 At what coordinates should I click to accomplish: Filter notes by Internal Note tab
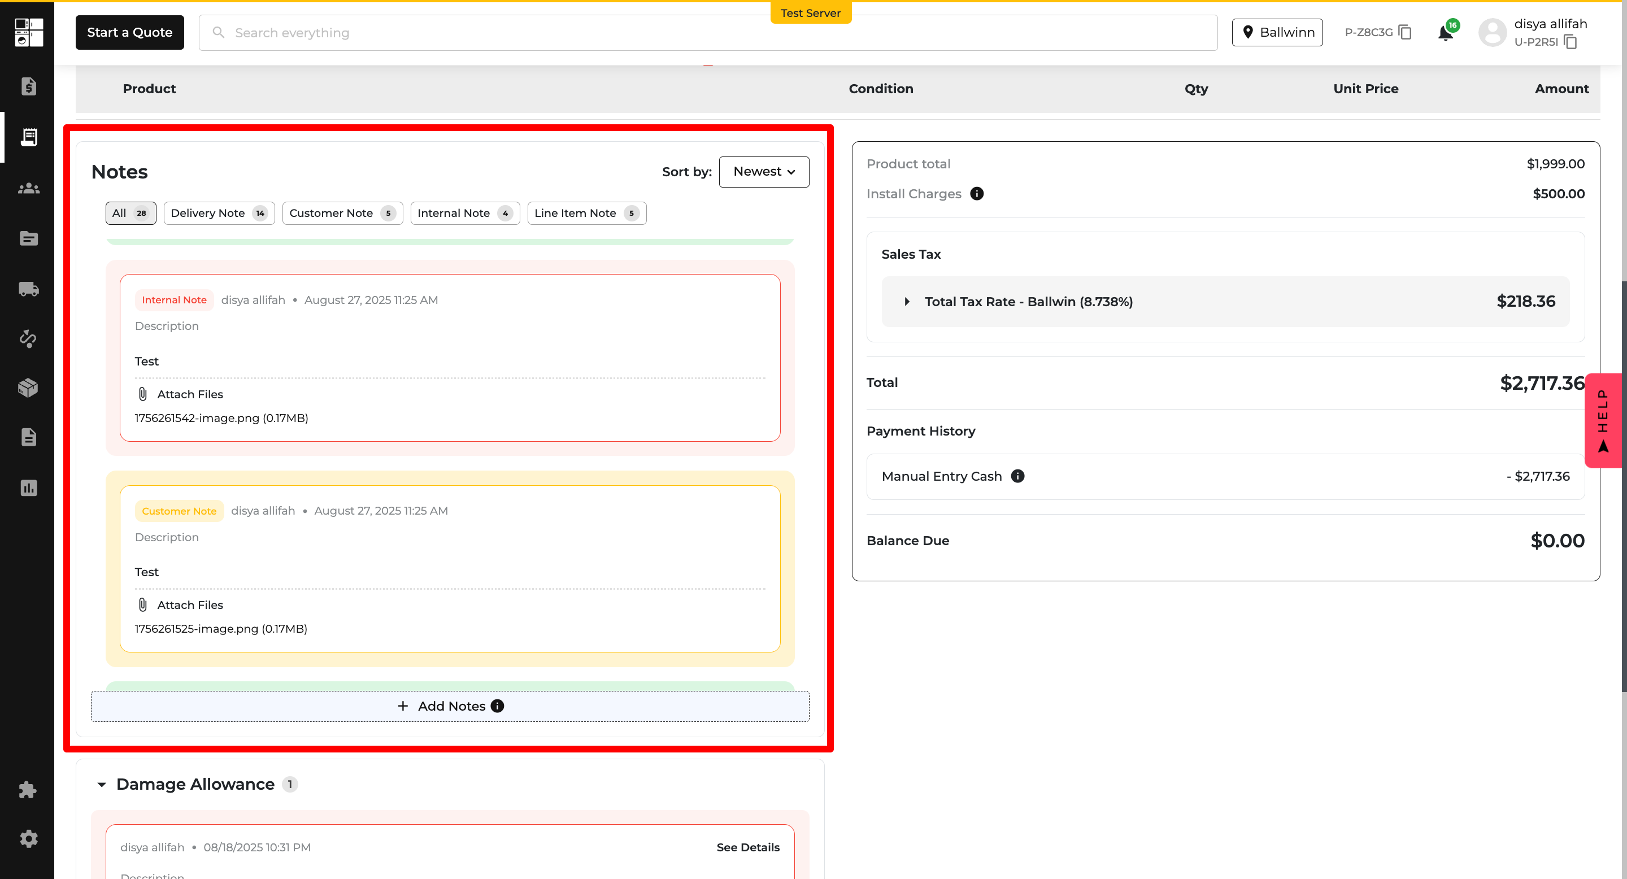coord(465,214)
